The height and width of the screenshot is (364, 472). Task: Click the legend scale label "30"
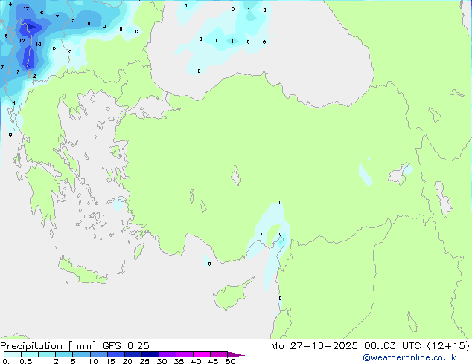click(x=162, y=361)
